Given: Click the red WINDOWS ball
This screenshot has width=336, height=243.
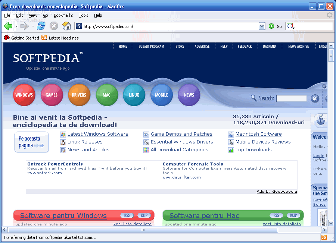Looking at the screenshot, I should 24,95.
